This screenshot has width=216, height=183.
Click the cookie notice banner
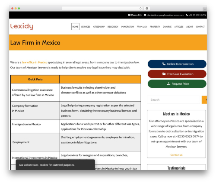pyautogui.click(x=55, y=165)
